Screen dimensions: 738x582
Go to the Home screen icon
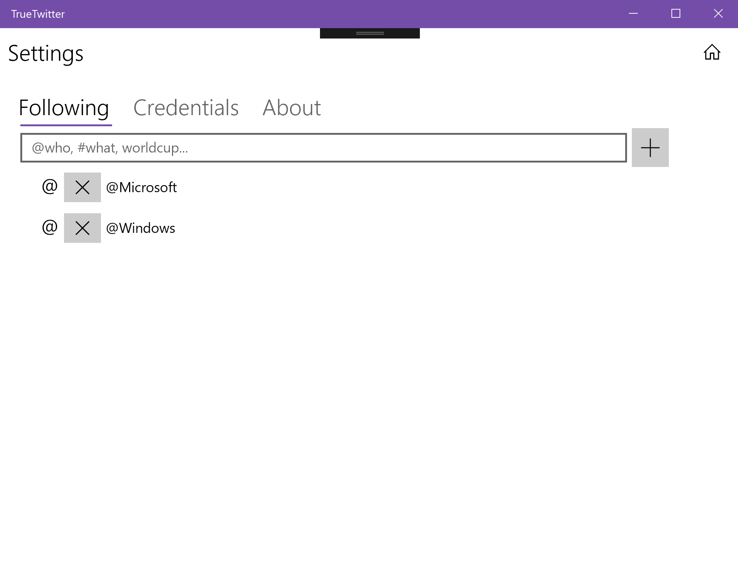tap(711, 52)
